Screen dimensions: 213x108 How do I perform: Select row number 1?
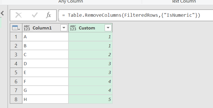pos(16,37)
